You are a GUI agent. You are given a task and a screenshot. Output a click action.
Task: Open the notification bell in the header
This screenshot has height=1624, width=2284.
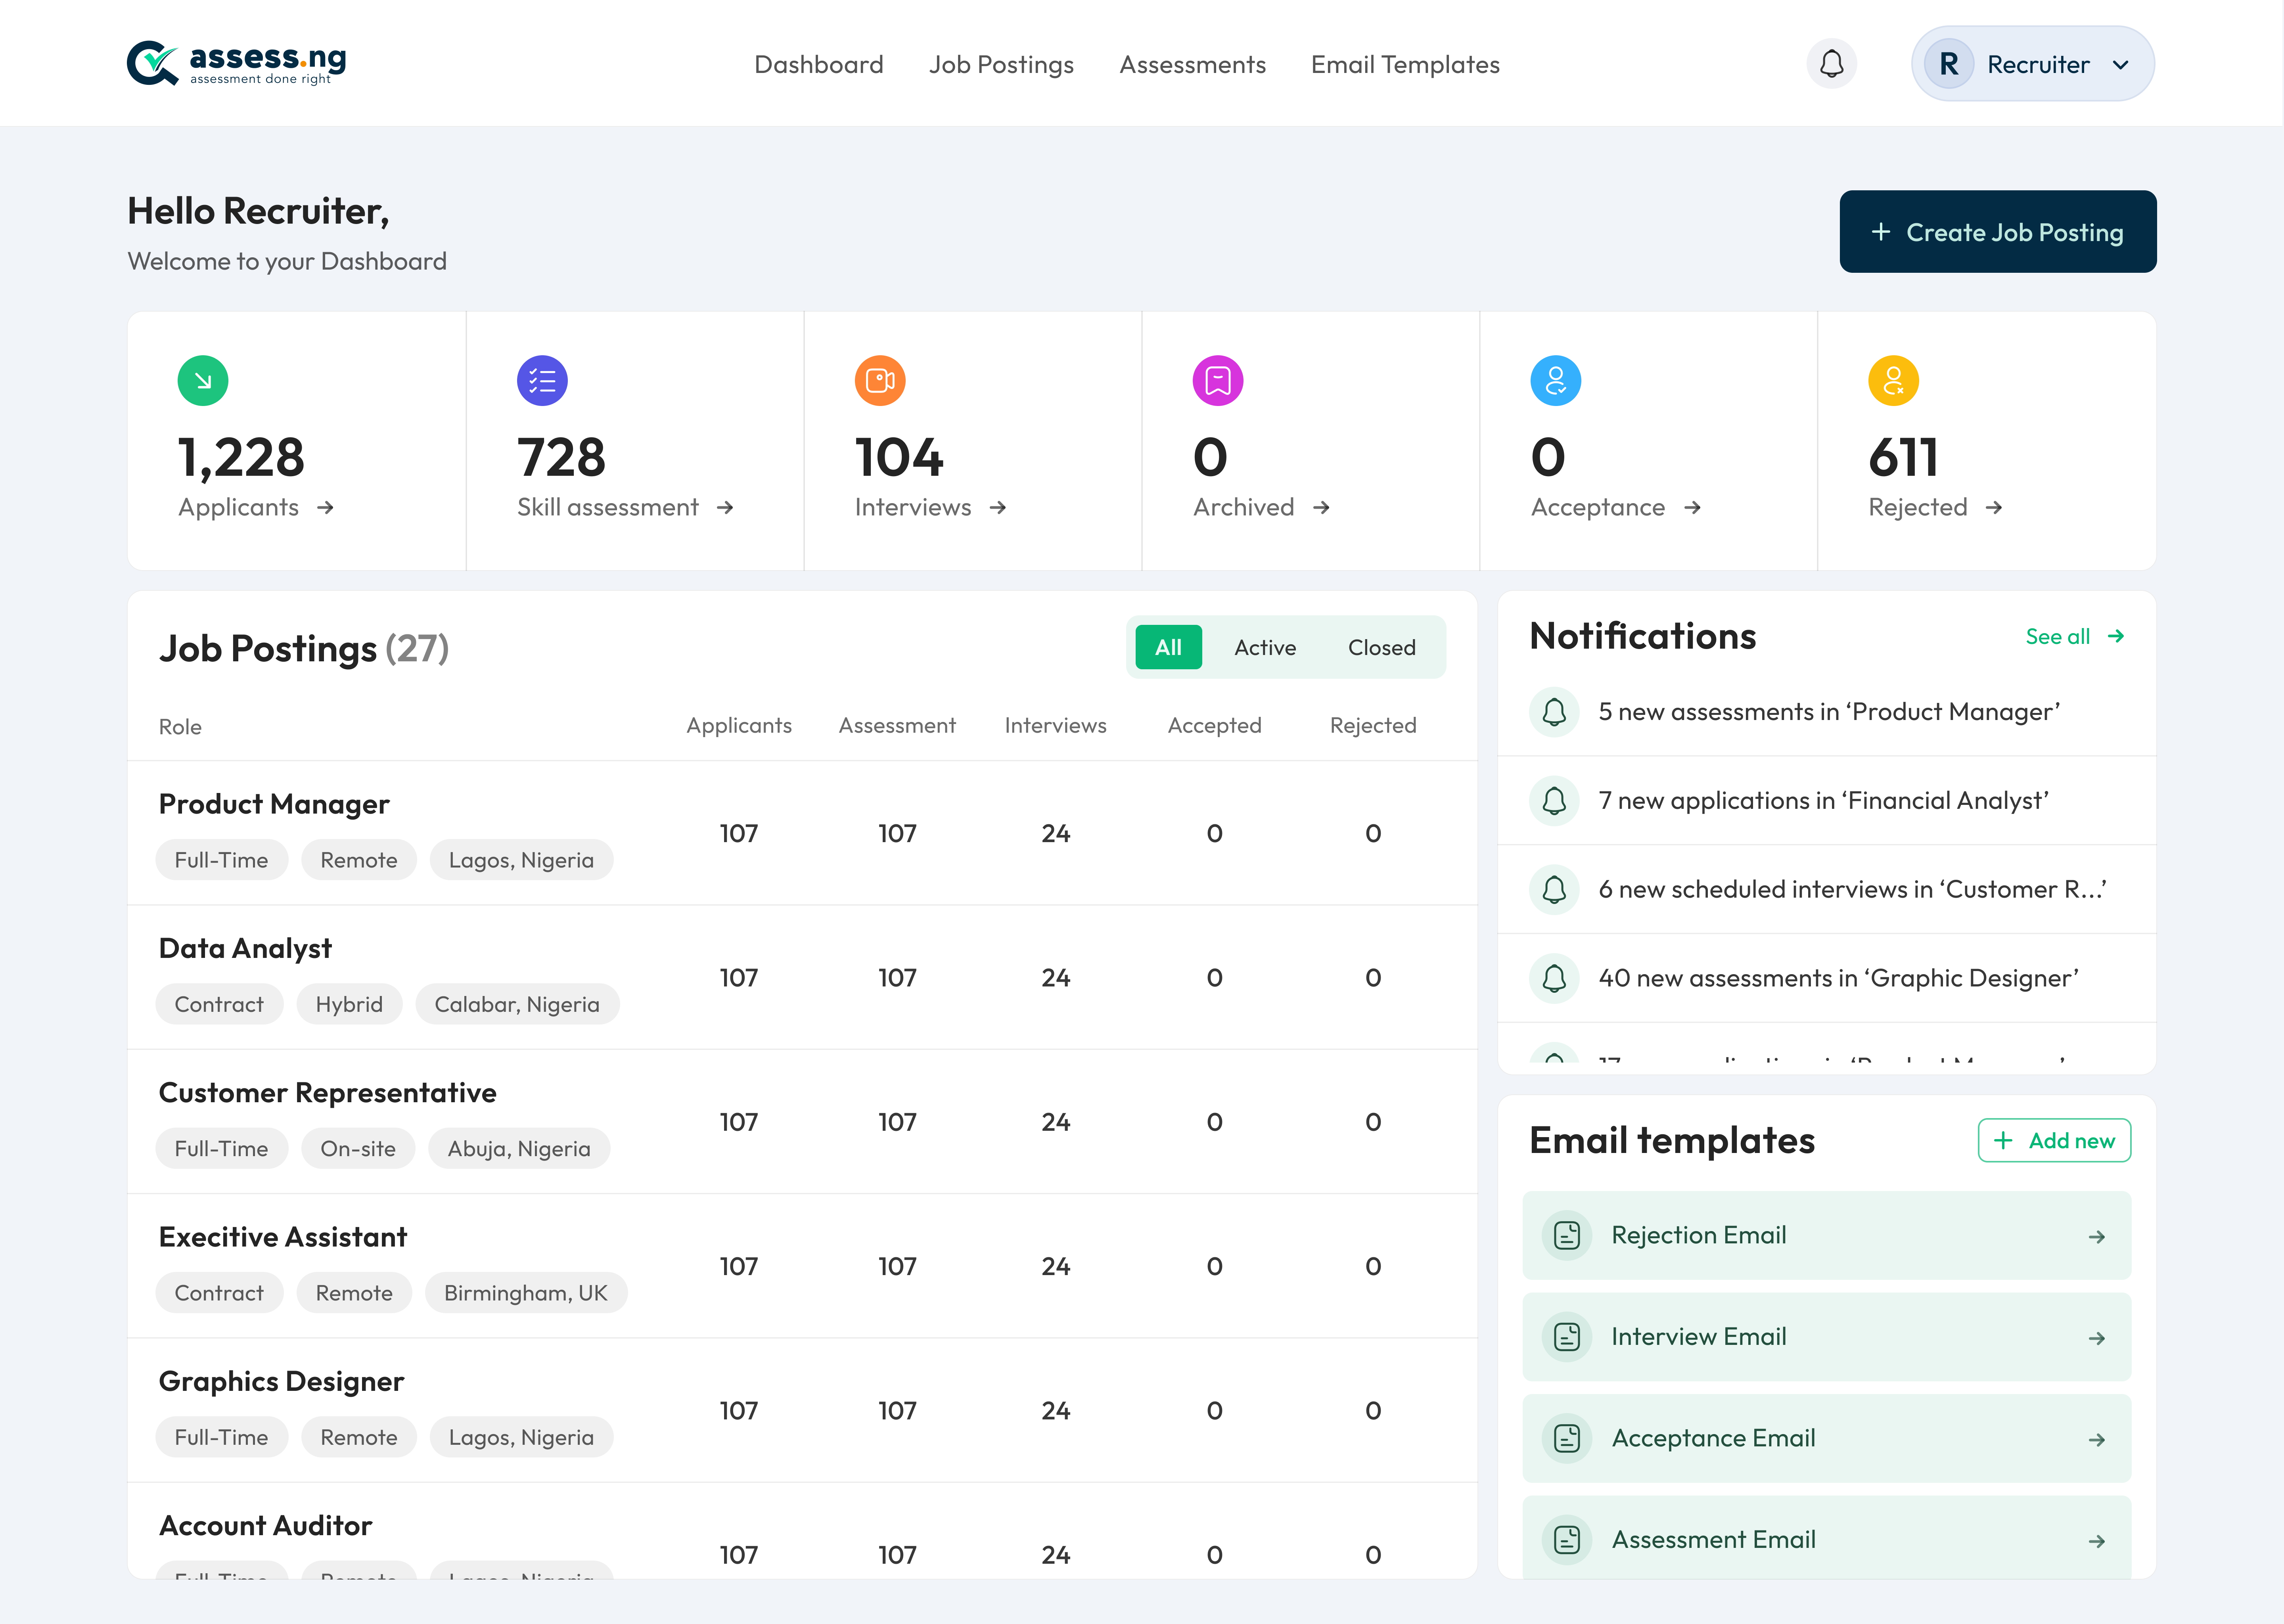pos(1831,64)
